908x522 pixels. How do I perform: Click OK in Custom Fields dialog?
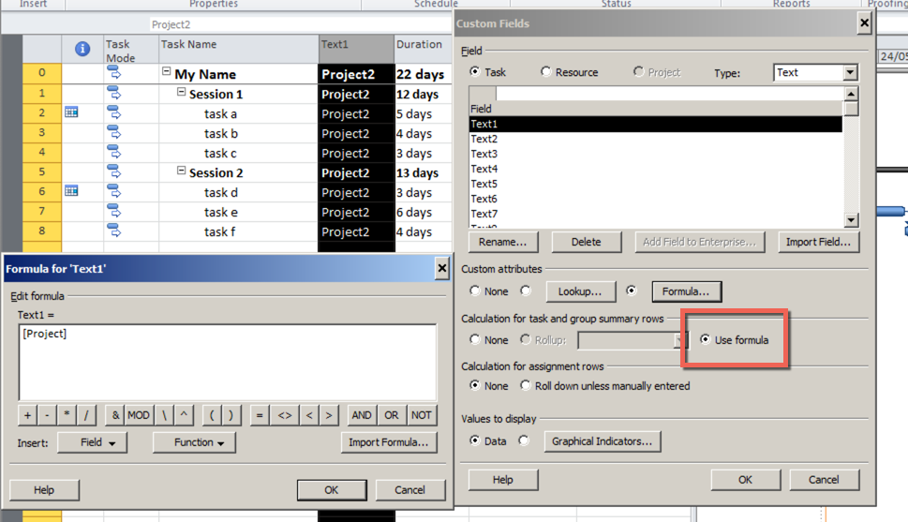(x=745, y=480)
